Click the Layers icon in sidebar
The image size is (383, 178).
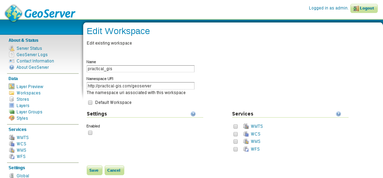coord(12,105)
